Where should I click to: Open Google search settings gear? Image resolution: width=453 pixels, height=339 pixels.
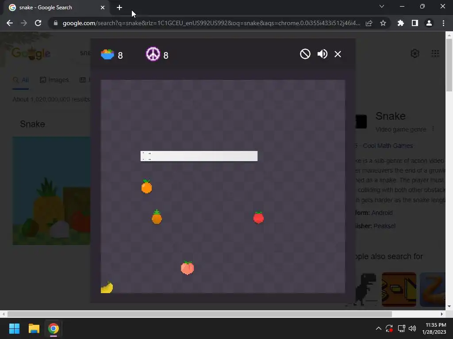click(415, 53)
